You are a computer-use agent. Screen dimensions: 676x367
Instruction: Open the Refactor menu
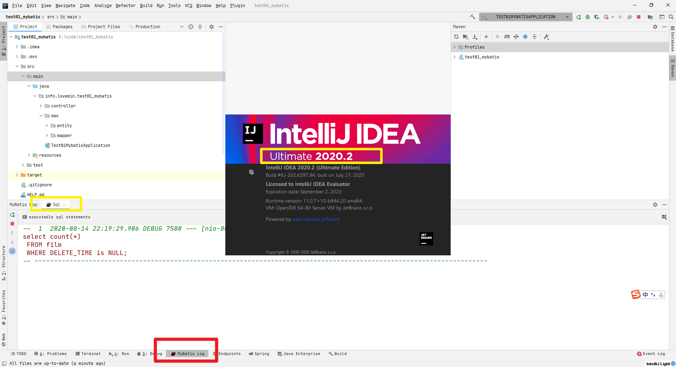(125, 5)
